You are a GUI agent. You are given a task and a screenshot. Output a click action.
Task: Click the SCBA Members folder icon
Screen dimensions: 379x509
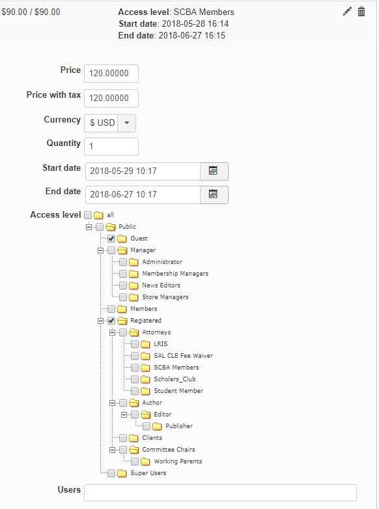(145, 368)
